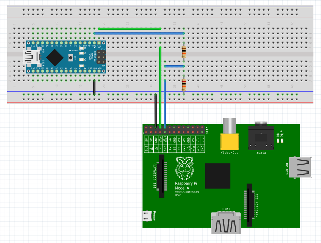Click the CSI camera connector
The height and width of the screenshot is (243, 321).
click(x=249, y=205)
